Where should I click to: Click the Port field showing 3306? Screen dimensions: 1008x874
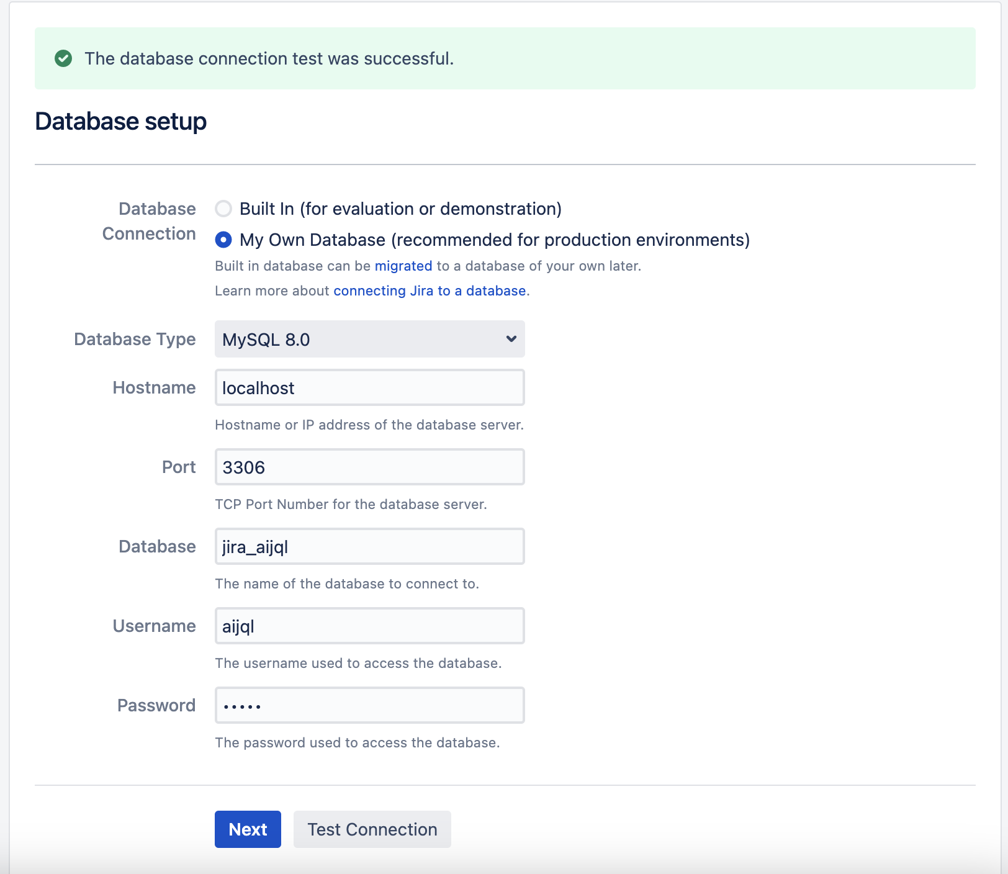tap(370, 467)
